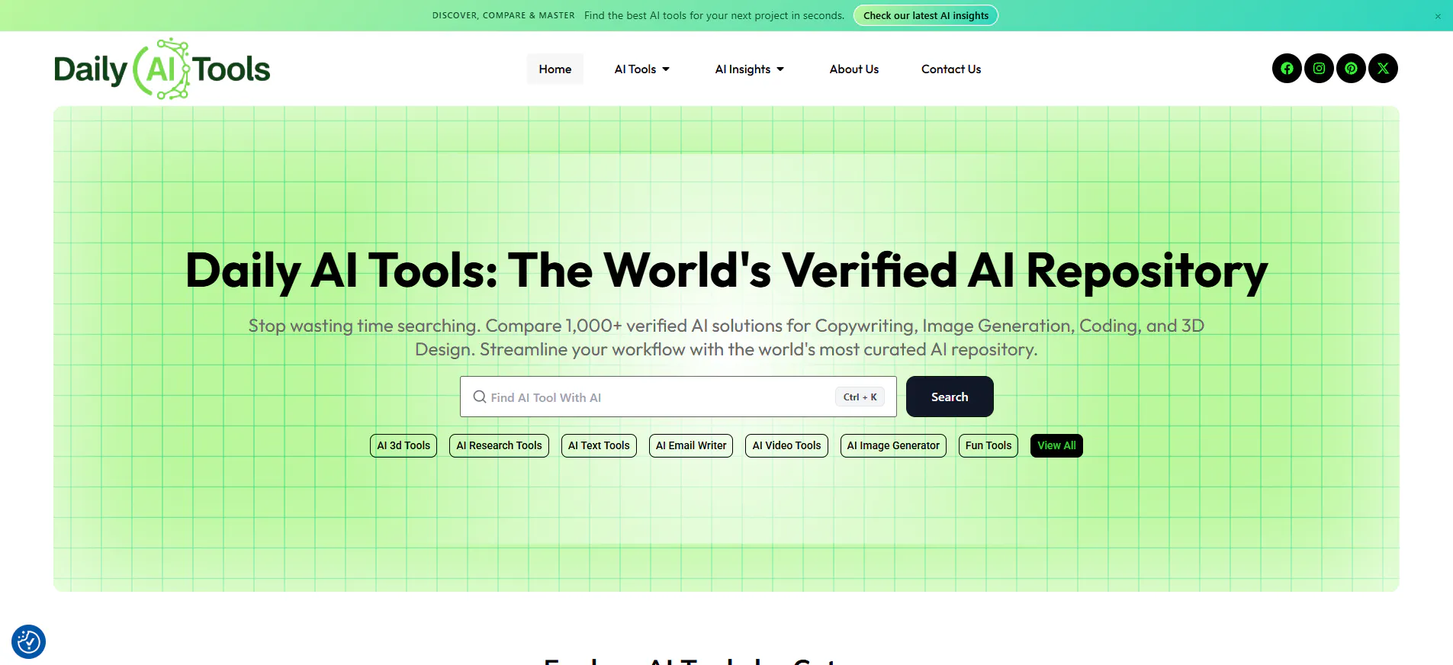Focus the 'Find AI Tool With AI' field
This screenshot has width=1453, height=665.
[678, 397]
